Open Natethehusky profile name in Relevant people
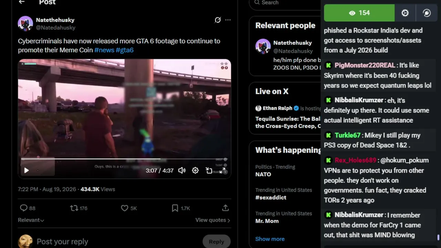441x248 pixels. 293,43
